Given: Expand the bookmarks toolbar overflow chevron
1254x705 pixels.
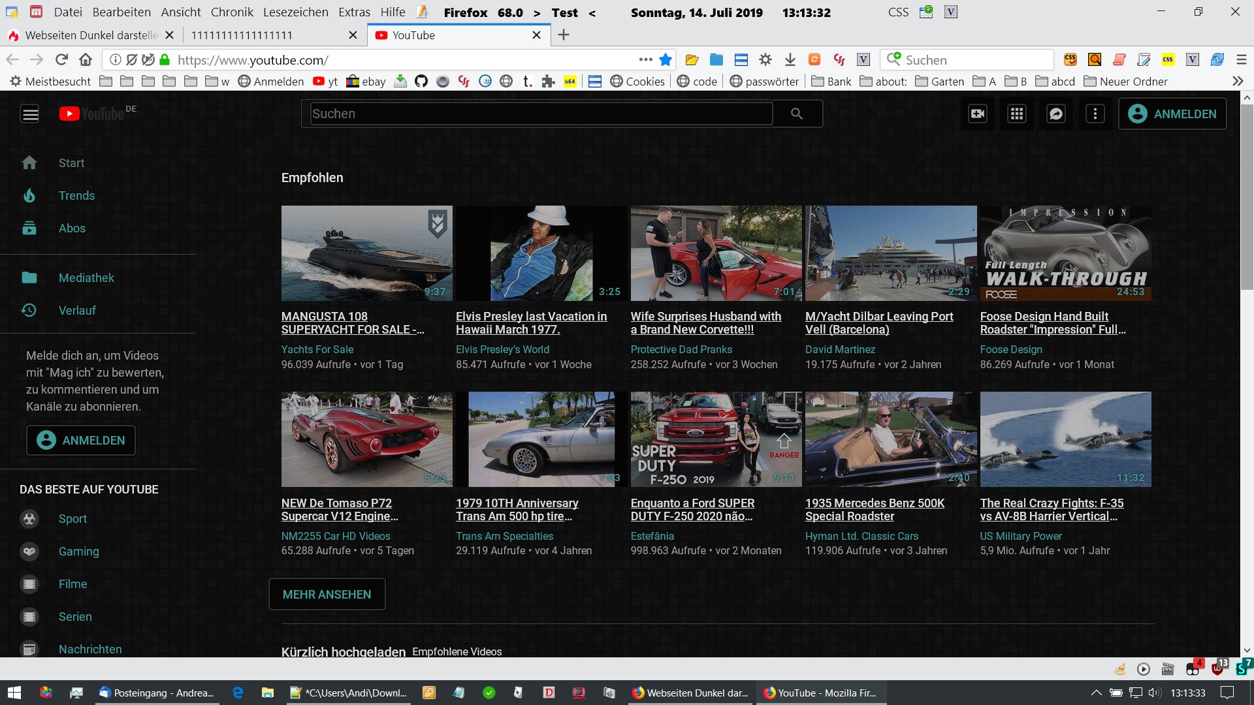Looking at the screenshot, I should click(1237, 82).
